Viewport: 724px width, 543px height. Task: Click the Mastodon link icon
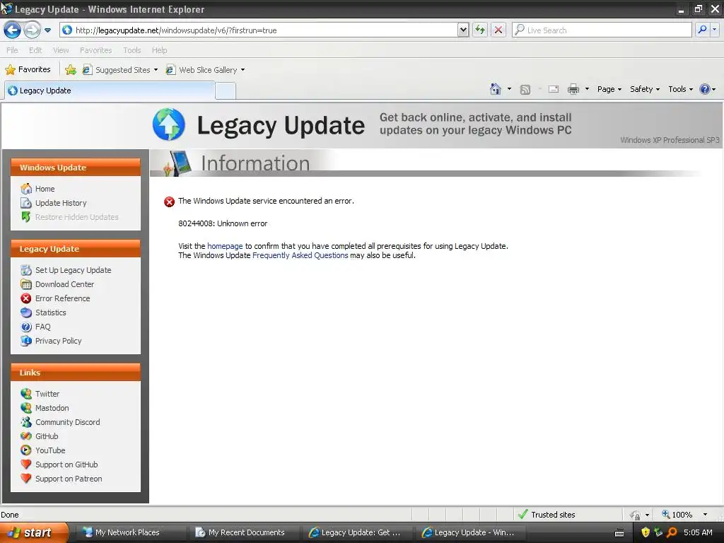coord(26,408)
